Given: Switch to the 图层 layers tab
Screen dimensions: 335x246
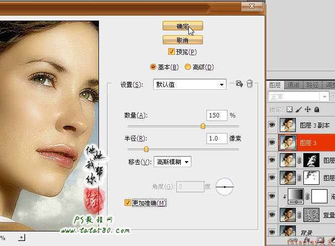Looking at the screenshot, I should click(275, 85).
